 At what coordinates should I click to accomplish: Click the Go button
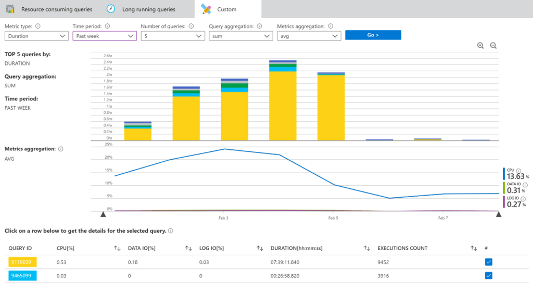pos(373,35)
